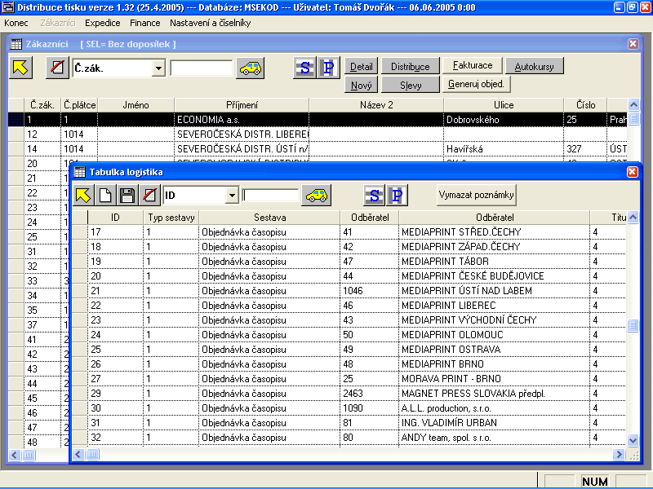Click the car search icon in Zákazníci toolbar
The image size is (653, 489).
pyautogui.click(x=251, y=68)
